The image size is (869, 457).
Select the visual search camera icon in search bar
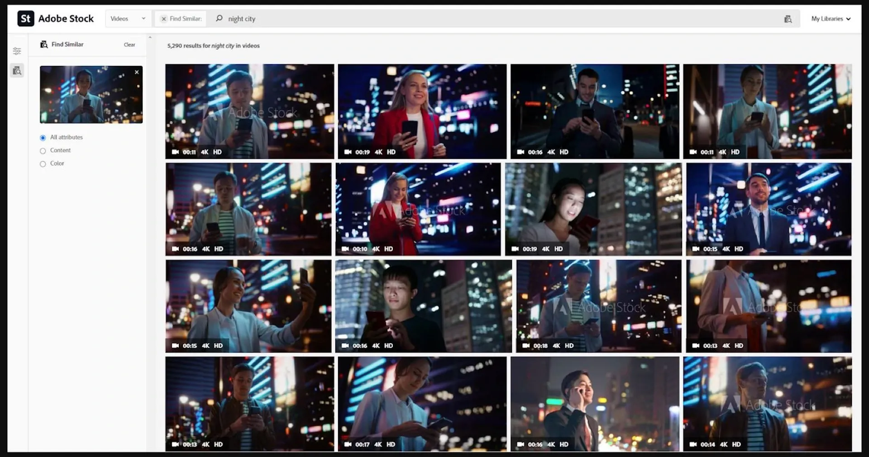[788, 19]
